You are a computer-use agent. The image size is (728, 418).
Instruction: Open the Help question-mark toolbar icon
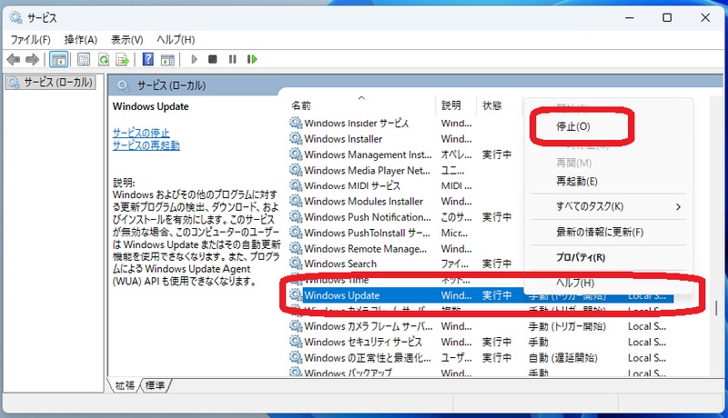[148, 59]
